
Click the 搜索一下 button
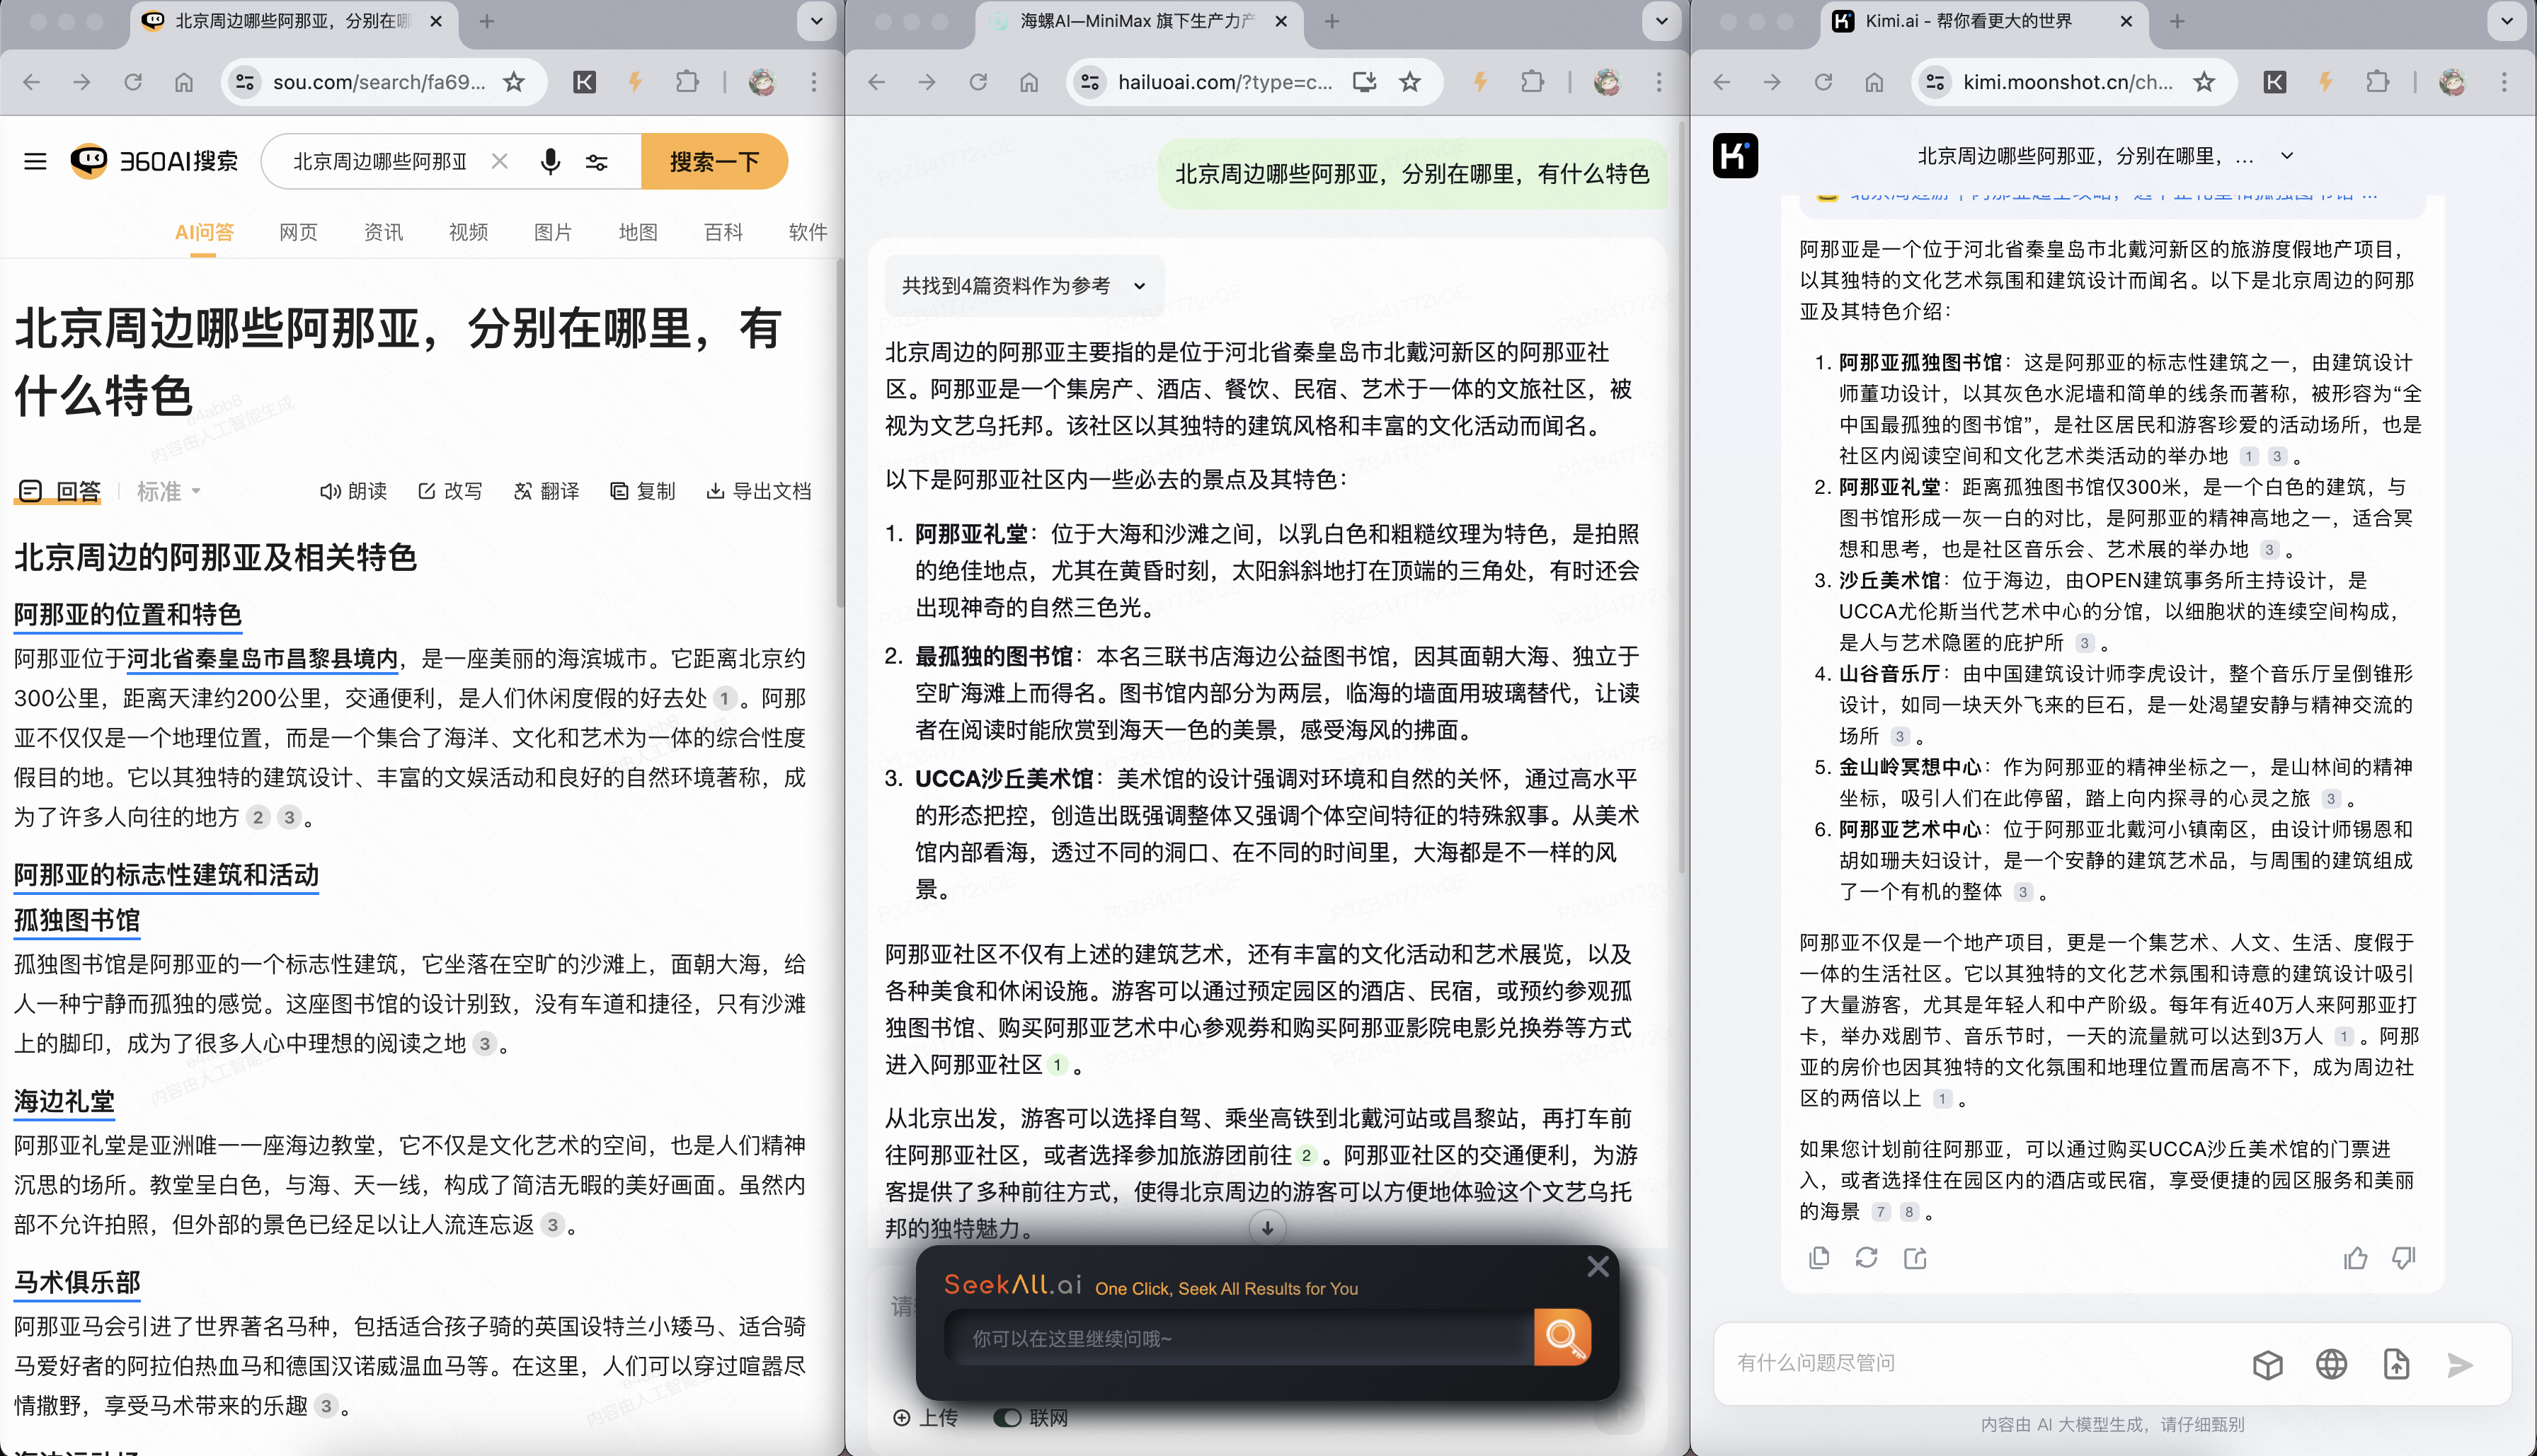pos(714,161)
